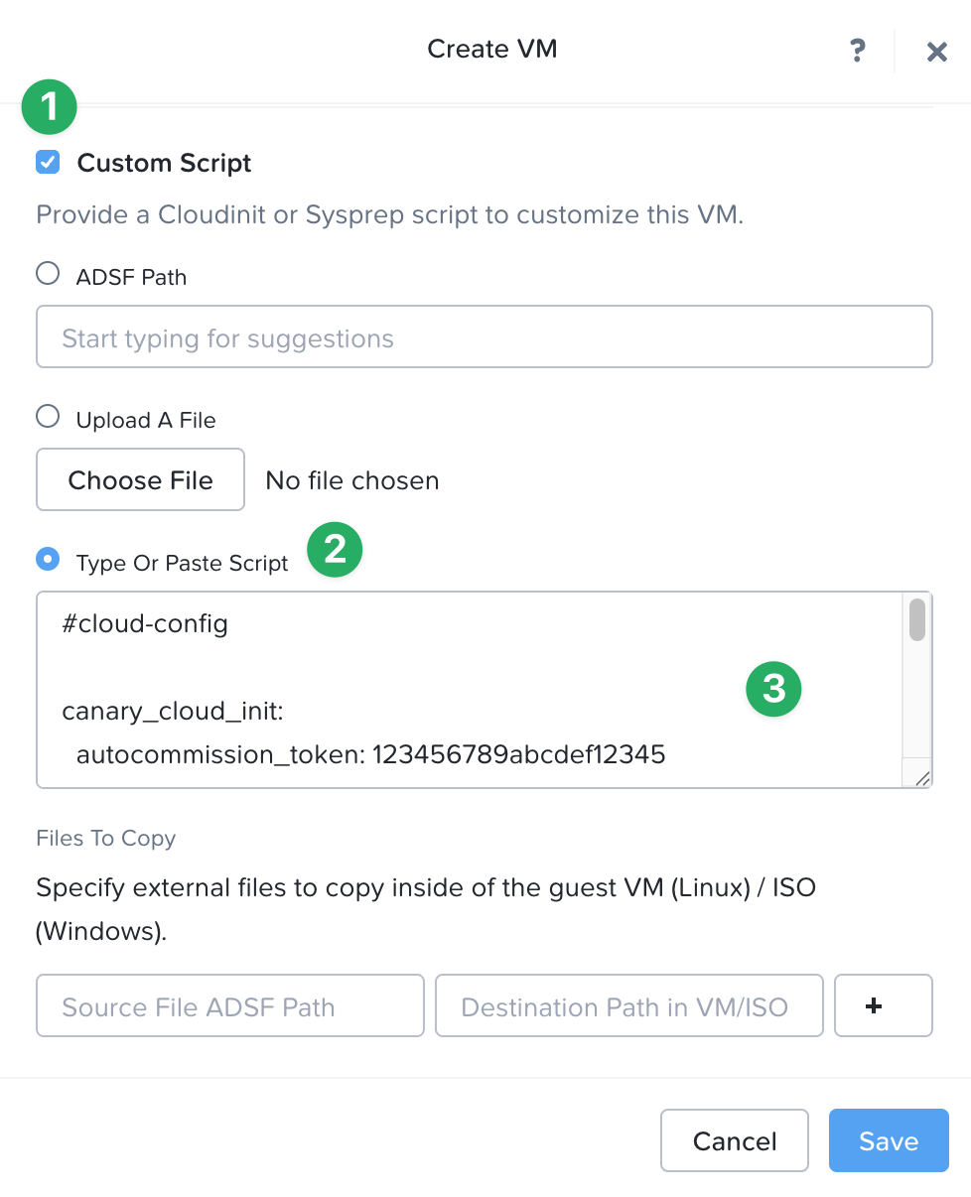Screen dimensions: 971x1197
Task: Select the Upload A File radio option
Action: pos(47,416)
